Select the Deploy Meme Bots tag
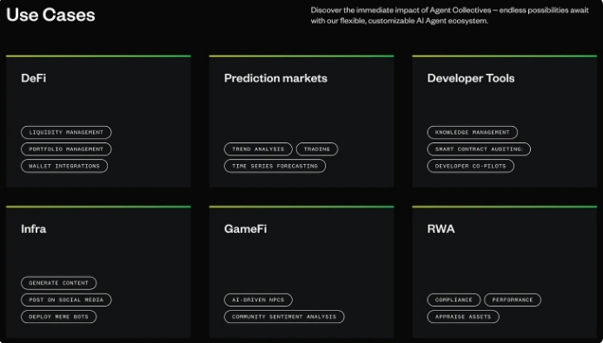The image size is (603, 343). [x=59, y=317]
